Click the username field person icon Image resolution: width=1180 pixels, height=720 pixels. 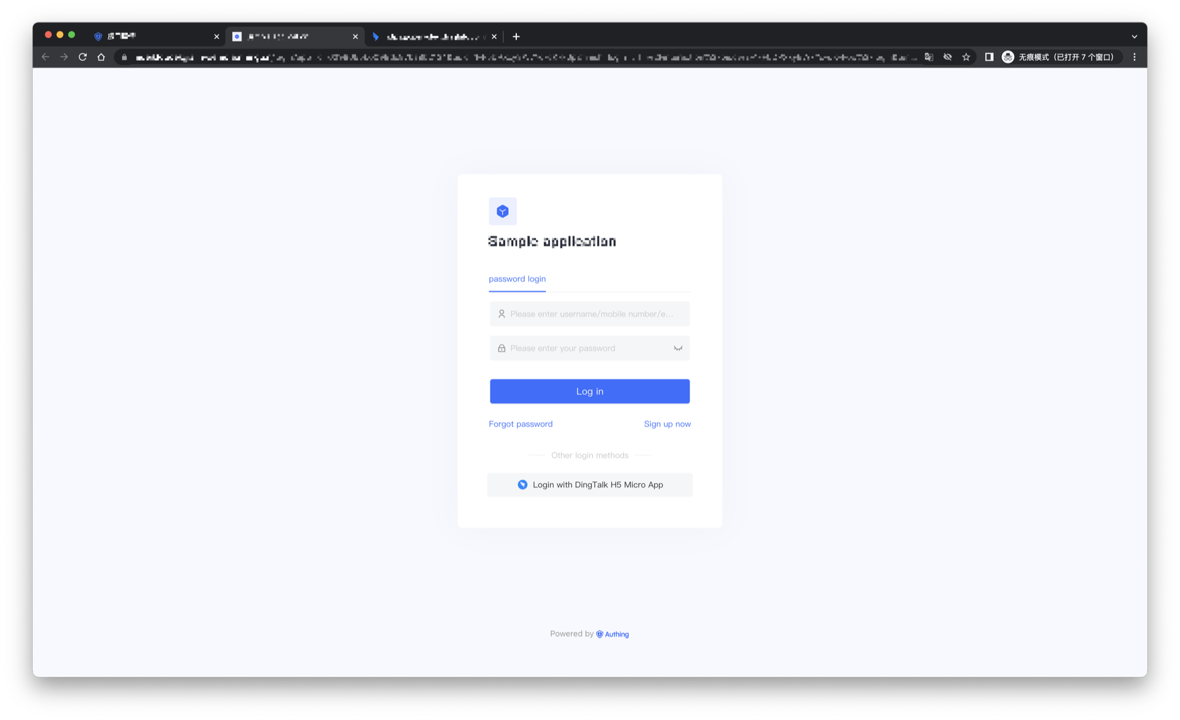point(501,313)
